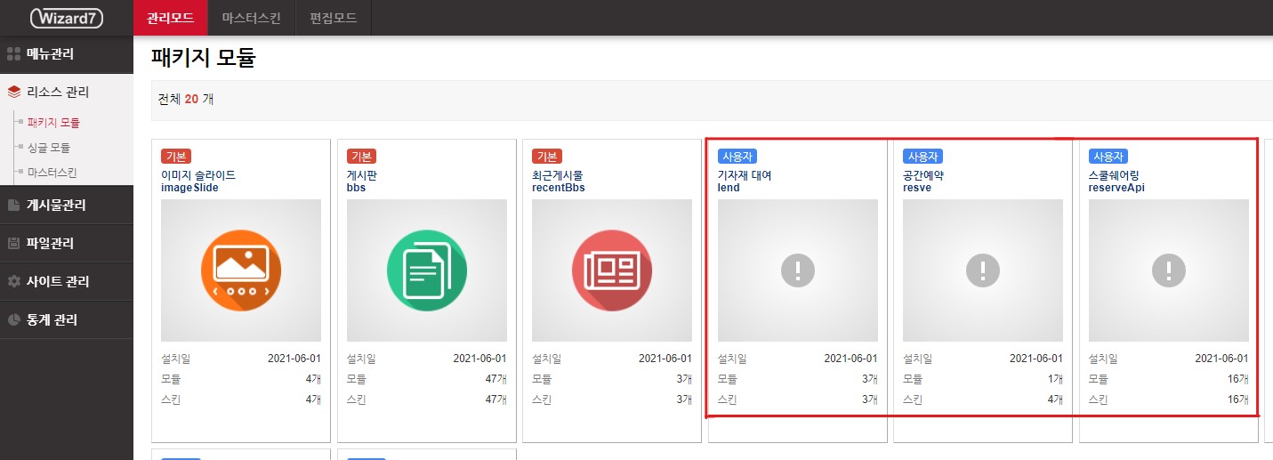Click the resve placeholder warning icon

(983, 270)
